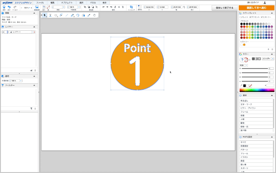276x173 pixels.
Task: Collapse the Color Palette panel
Action: (272, 13)
